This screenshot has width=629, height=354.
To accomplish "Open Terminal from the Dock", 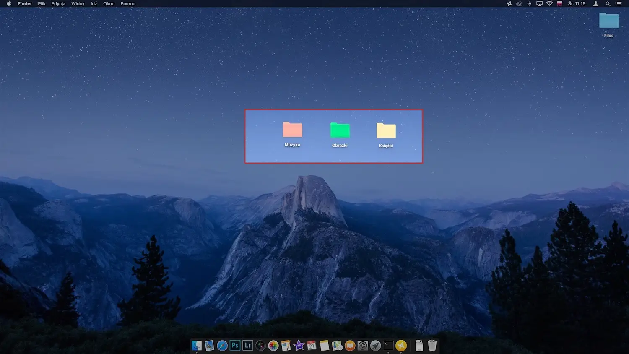I will (x=387, y=345).
